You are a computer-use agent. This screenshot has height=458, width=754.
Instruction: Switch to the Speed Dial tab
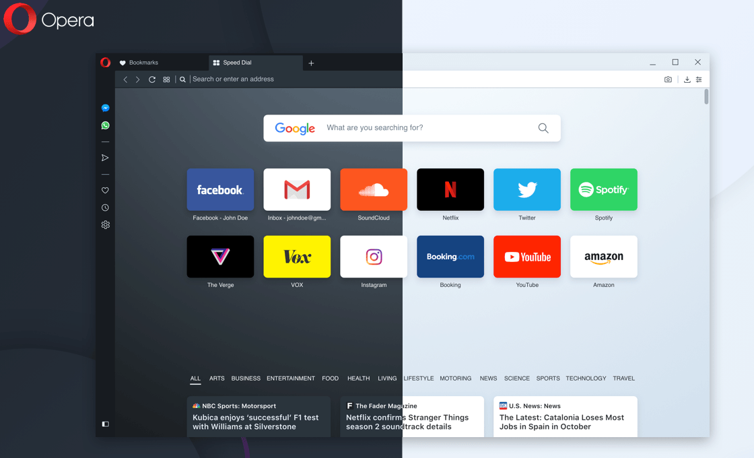[x=256, y=63]
